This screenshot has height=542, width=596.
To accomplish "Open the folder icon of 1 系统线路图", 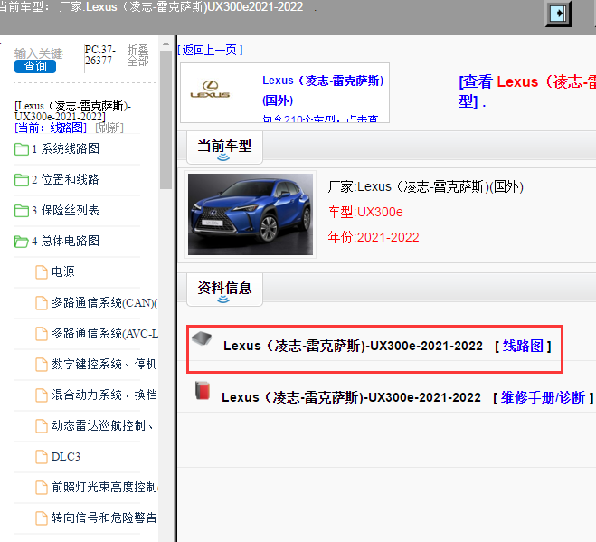I will pos(22,149).
